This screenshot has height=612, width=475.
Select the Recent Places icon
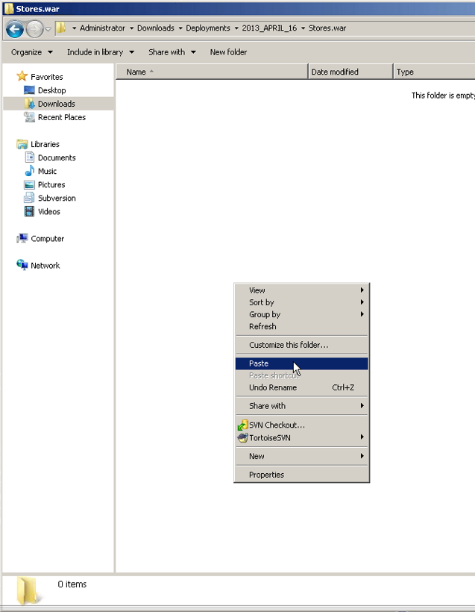point(30,117)
